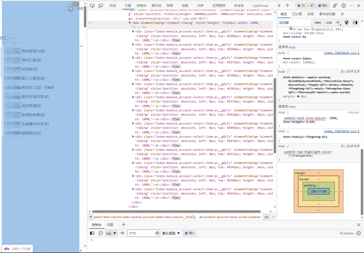Open the account dropdown on the page

click(x=10, y=38)
